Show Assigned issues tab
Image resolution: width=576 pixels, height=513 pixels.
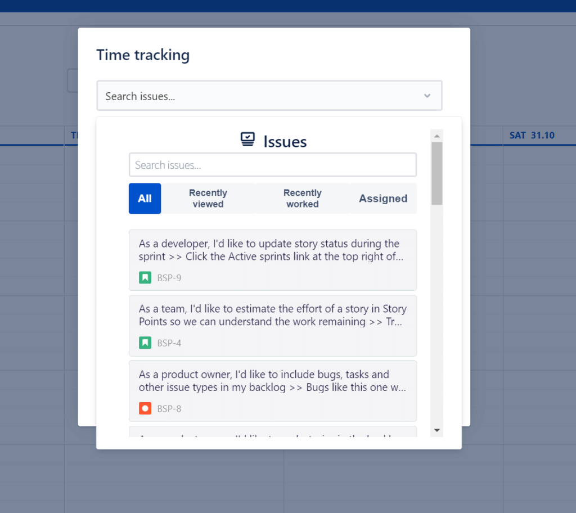tap(383, 199)
